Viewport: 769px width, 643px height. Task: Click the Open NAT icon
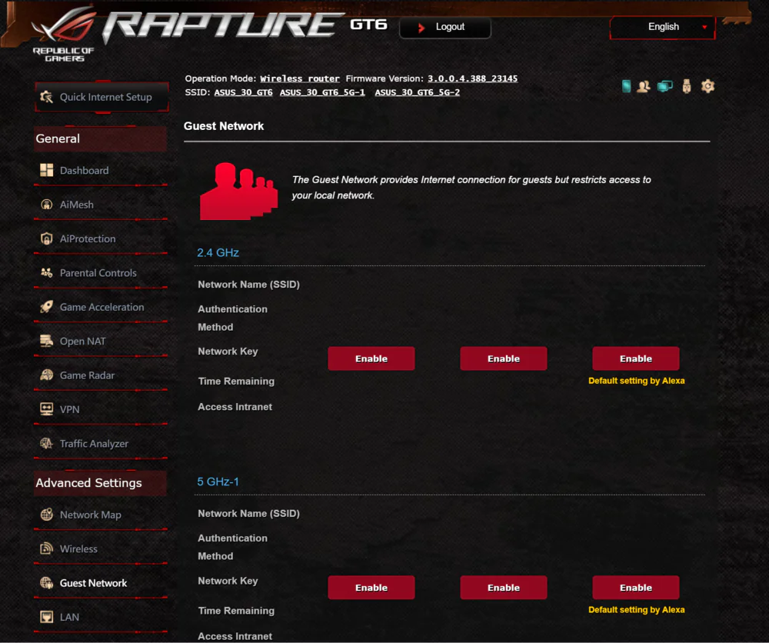tap(47, 341)
